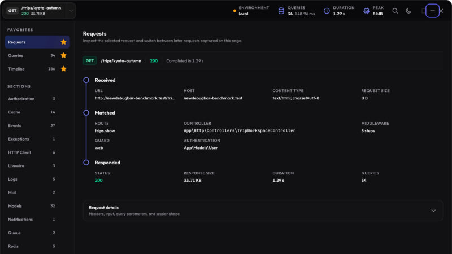The height and width of the screenshot is (254, 452).
Task: Click the Request details chevron arrow
Action: pos(433,211)
